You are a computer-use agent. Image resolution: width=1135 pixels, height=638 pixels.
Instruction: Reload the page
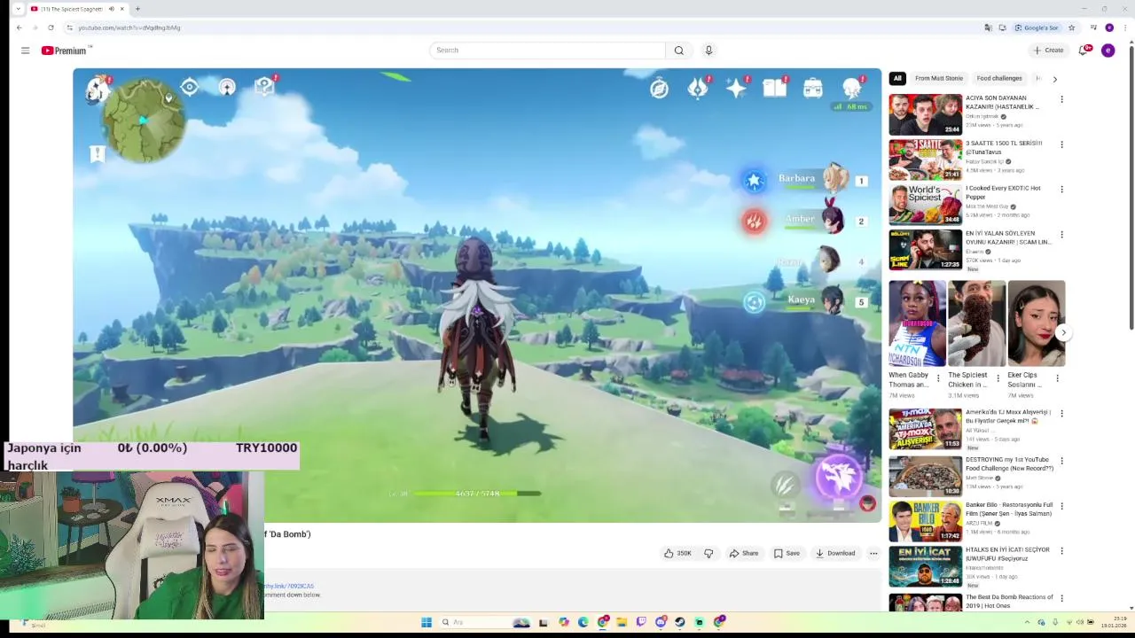click(51, 27)
